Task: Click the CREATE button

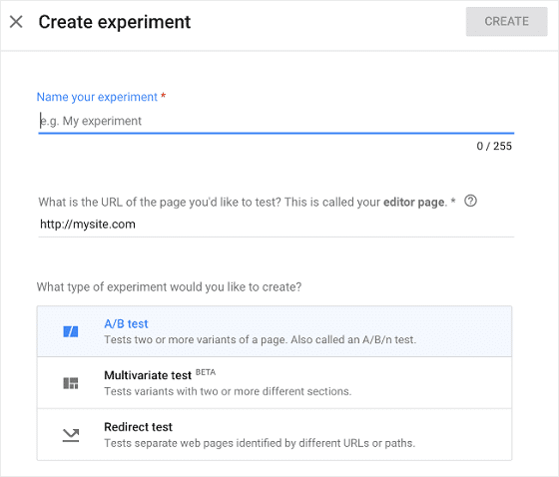Action: pos(506,21)
